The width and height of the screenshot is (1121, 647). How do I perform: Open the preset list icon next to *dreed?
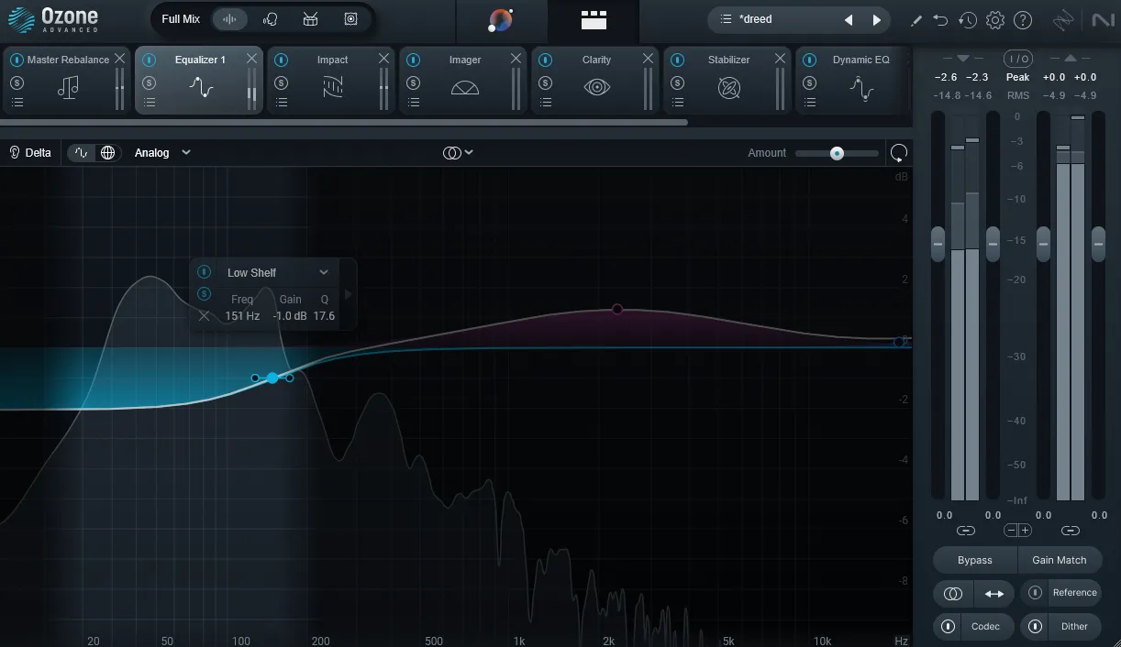coord(726,19)
